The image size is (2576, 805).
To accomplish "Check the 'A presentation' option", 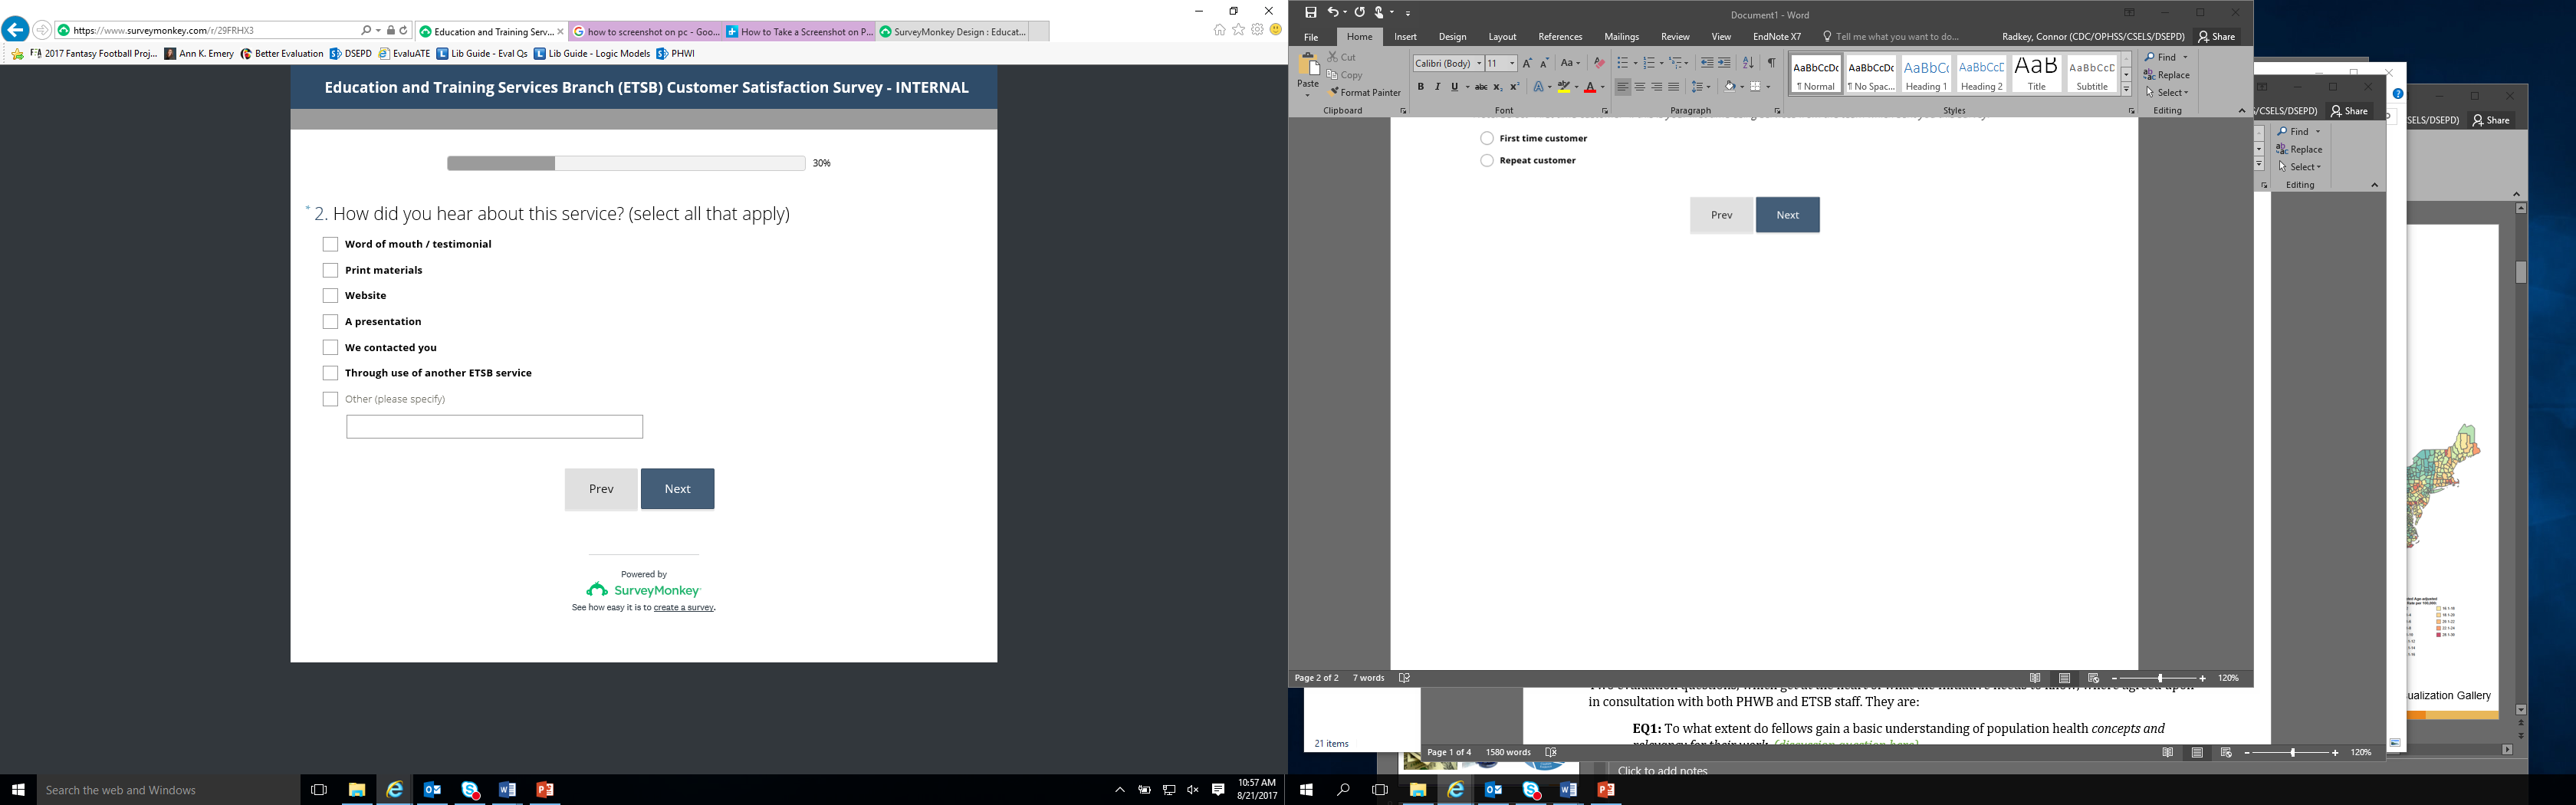I will (x=330, y=321).
